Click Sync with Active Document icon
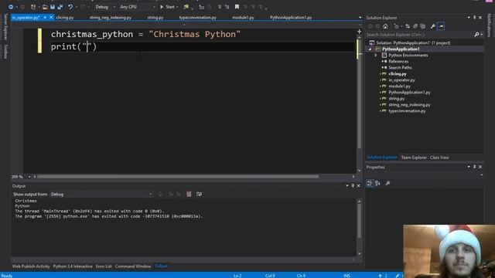 [408, 26]
